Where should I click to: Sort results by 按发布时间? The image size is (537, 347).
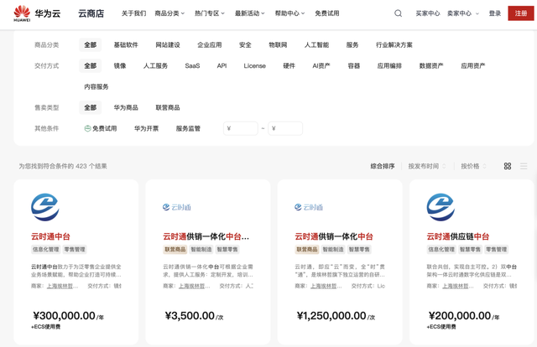point(427,166)
